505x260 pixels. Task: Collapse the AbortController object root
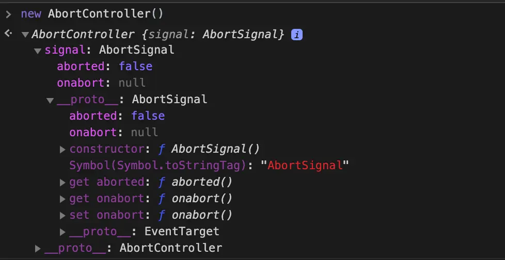25,35
